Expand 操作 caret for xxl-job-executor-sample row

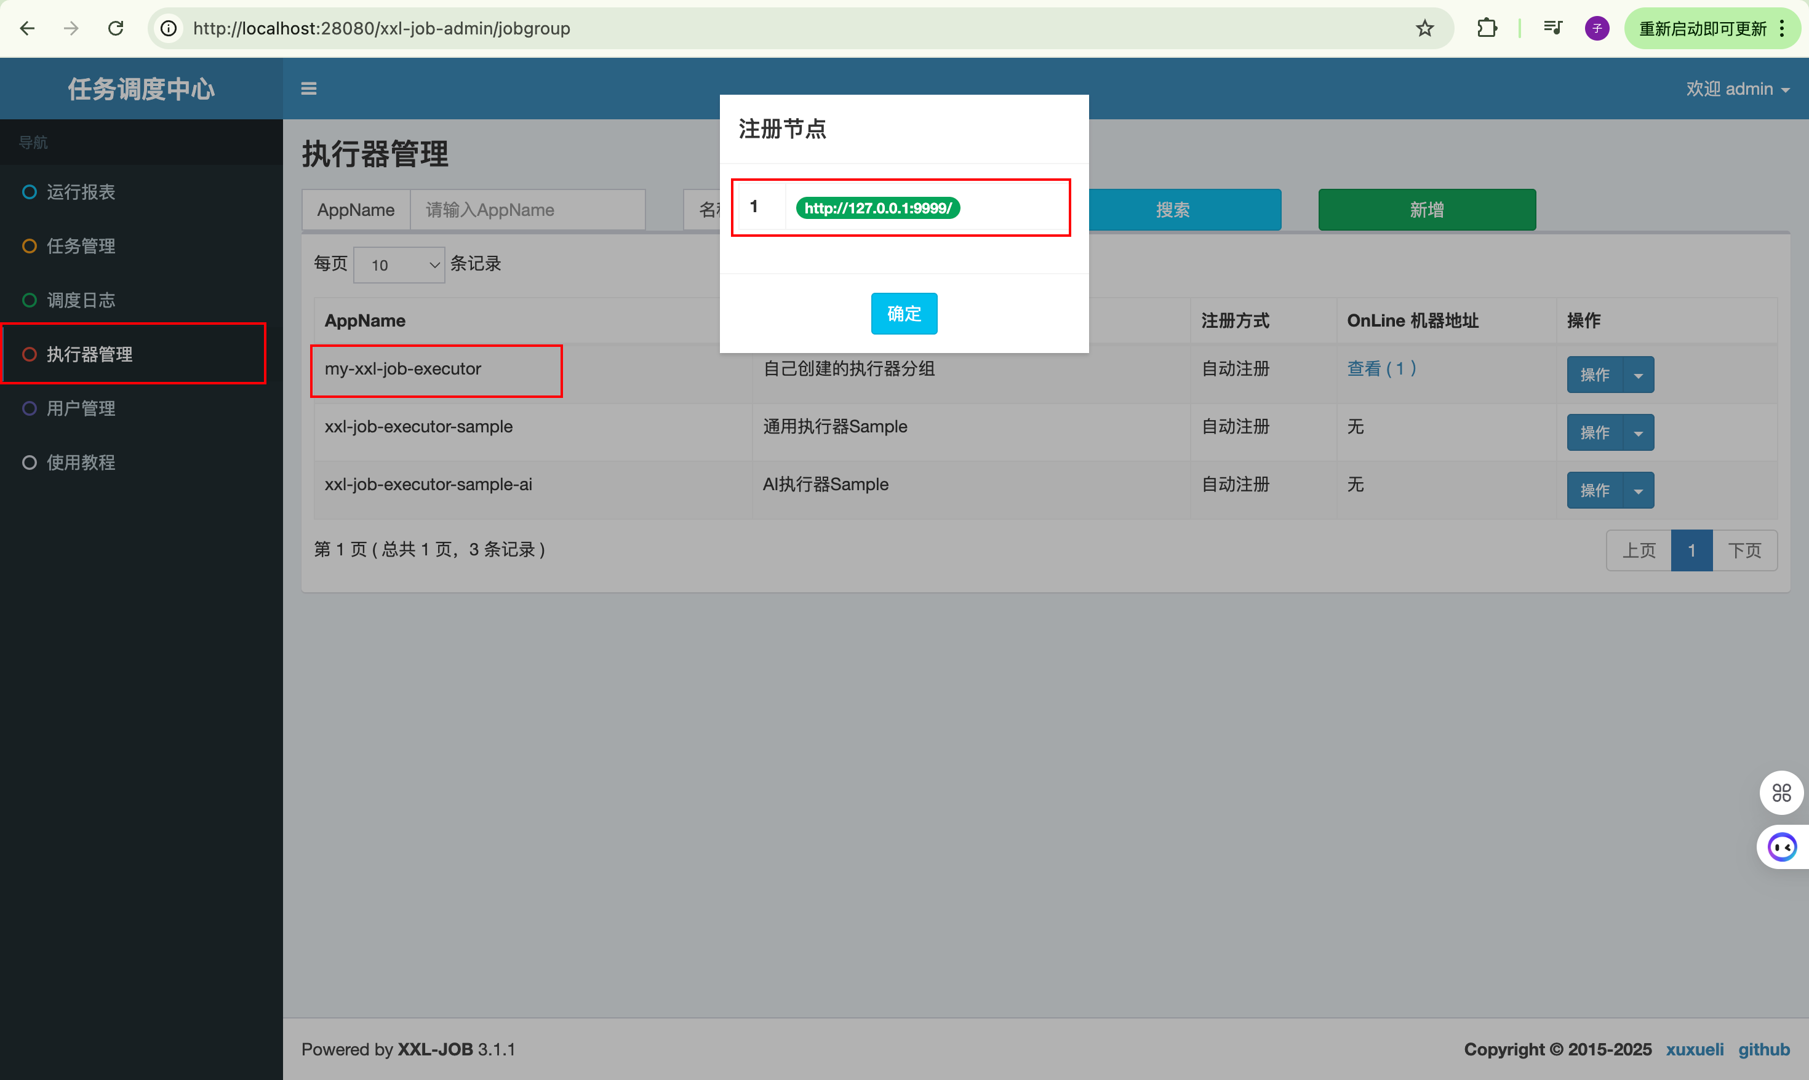click(1638, 433)
